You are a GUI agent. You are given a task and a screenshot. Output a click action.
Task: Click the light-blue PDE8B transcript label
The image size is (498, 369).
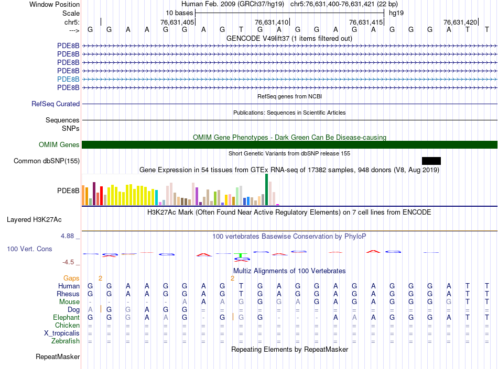[x=68, y=79]
